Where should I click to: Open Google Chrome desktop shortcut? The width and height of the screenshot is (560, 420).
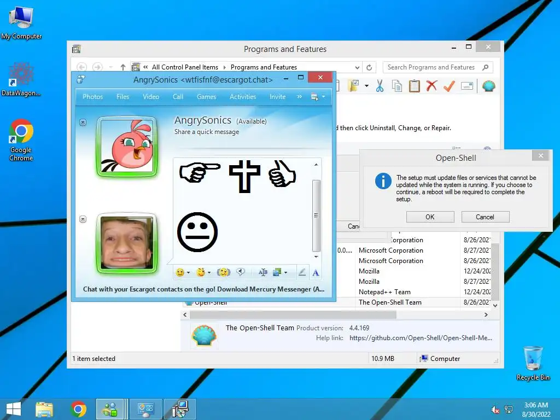click(x=21, y=140)
